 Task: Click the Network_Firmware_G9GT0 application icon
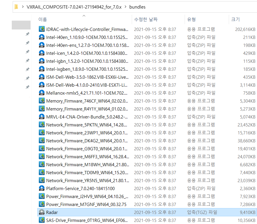click(42, 149)
